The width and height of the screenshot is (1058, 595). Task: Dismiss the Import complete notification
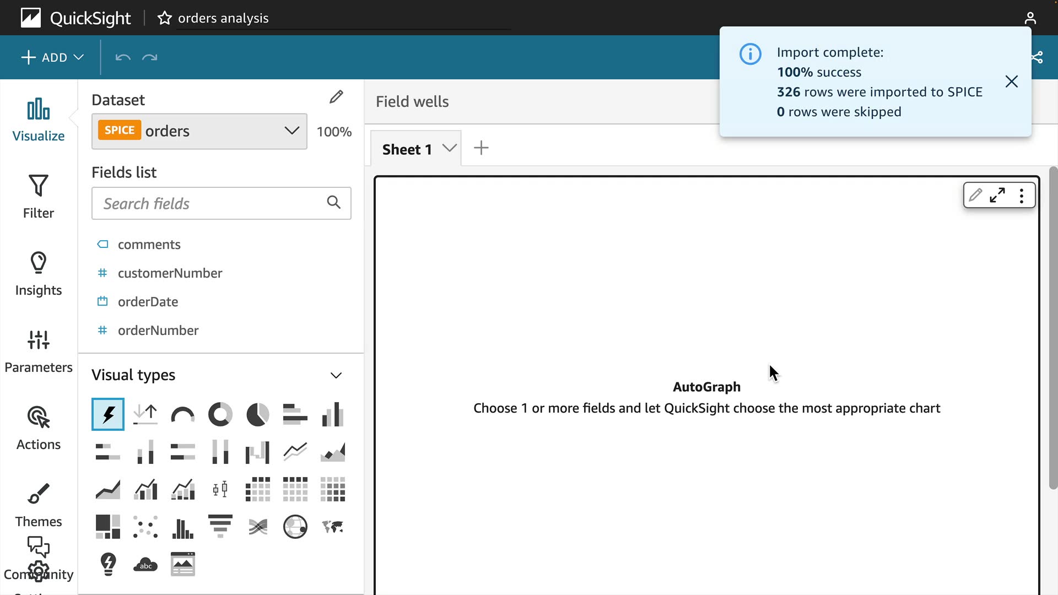[1011, 82]
